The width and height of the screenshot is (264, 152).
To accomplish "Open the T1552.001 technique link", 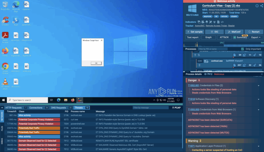I will tap(194, 85).
